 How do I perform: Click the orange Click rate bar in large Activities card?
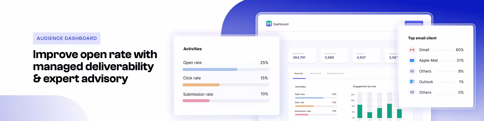[201, 85]
